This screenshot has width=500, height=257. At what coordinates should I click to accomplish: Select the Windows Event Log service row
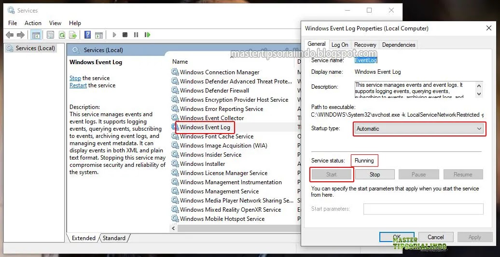205,127
